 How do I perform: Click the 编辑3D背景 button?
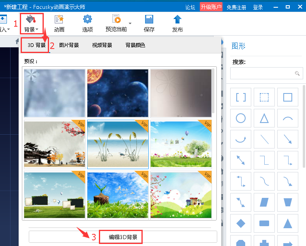click(x=123, y=237)
